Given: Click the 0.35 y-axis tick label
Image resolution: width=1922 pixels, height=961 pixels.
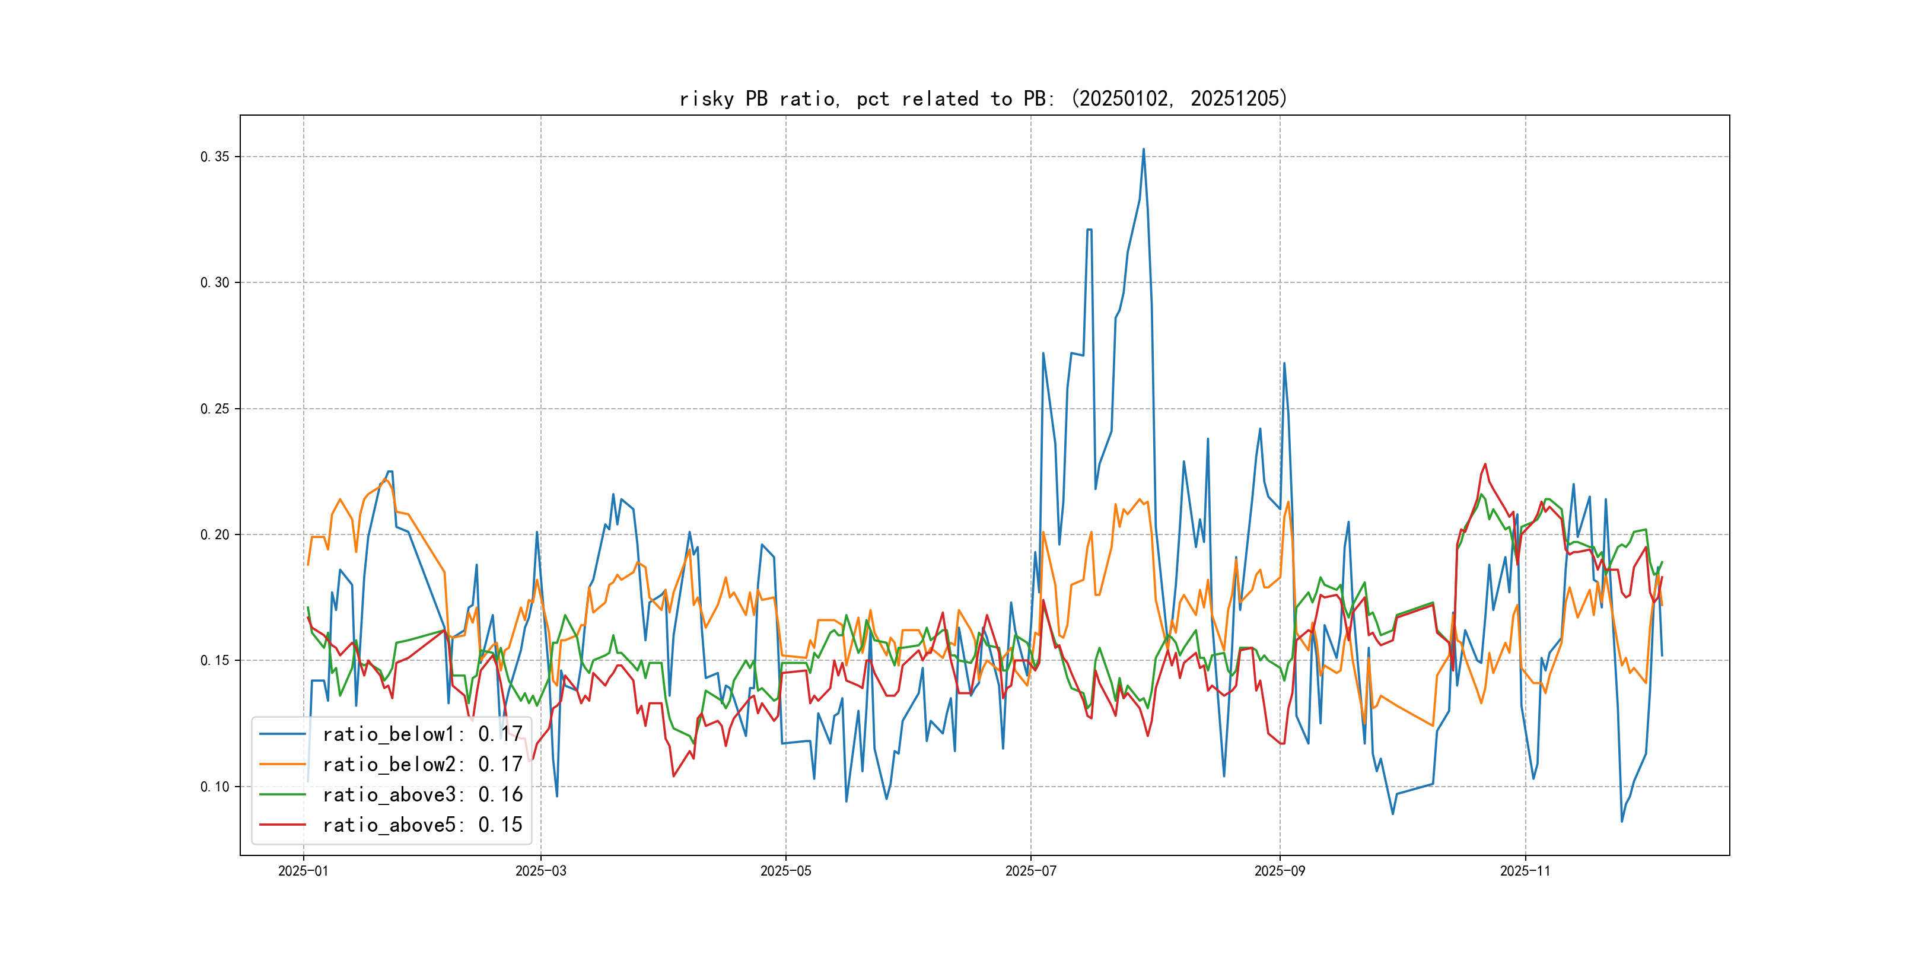Looking at the screenshot, I should point(214,157).
